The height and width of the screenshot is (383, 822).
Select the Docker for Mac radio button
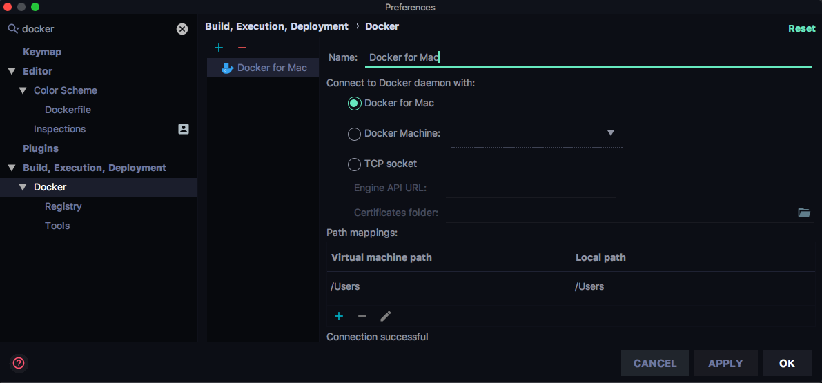(355, 104)
